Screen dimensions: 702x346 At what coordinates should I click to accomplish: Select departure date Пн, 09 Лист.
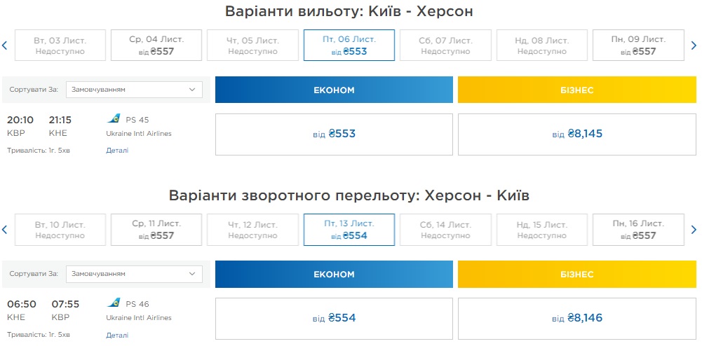[x=638, y=46]
